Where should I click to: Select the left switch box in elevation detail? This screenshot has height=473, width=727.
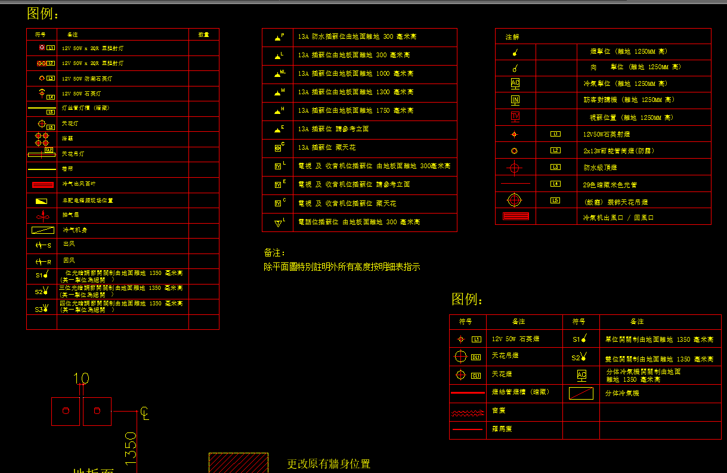[x=66, y=411]
